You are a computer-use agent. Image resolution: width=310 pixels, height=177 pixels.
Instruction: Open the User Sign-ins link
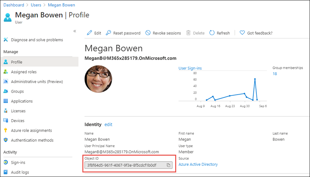click(190, 68)
